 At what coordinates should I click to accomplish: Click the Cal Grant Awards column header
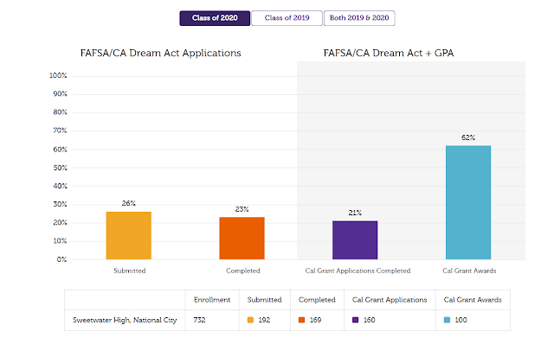click(473, 300)
